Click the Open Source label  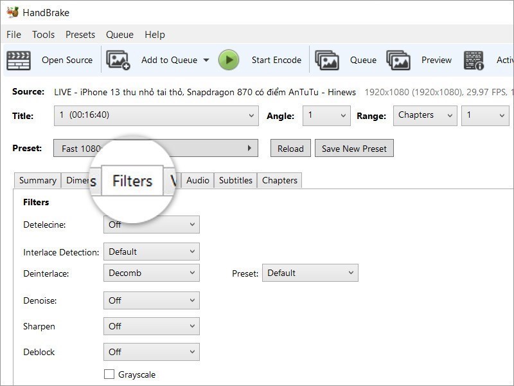[x=67, y=60]
